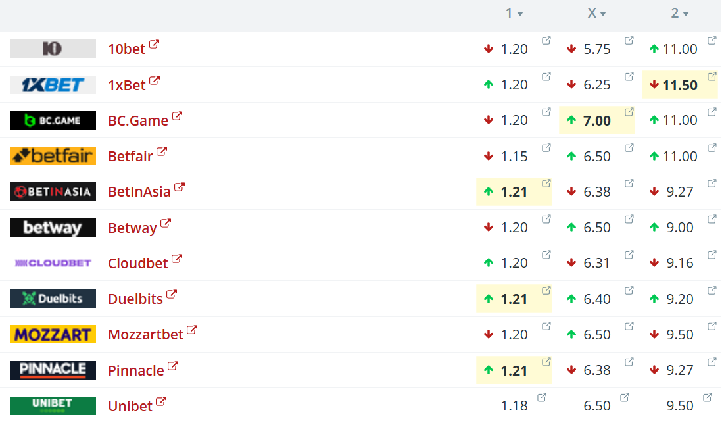
Task: Select BC.Game highlighted 7.00 draw odds
Action: 596,120
